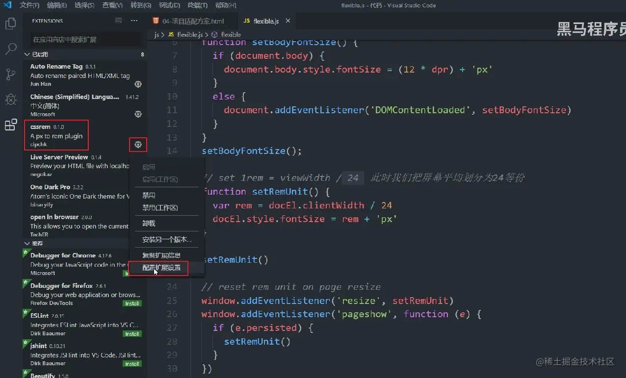Screen dimensions: 626x378
Task: Switch to the 04-项目适配方案.html tab
Action: pyautogui.click(x=192, y=21)
